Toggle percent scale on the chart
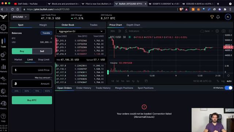Viewport: 234px width, 132px height. pos(218,81)
